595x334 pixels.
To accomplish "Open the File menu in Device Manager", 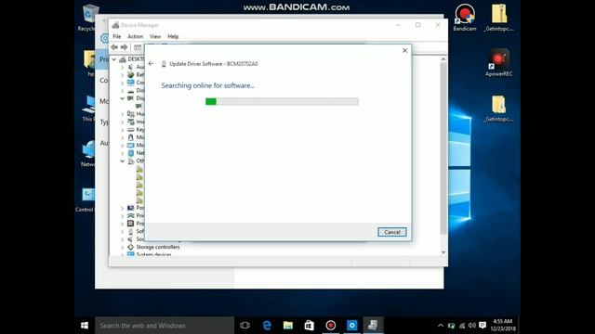I will [117, 36].
